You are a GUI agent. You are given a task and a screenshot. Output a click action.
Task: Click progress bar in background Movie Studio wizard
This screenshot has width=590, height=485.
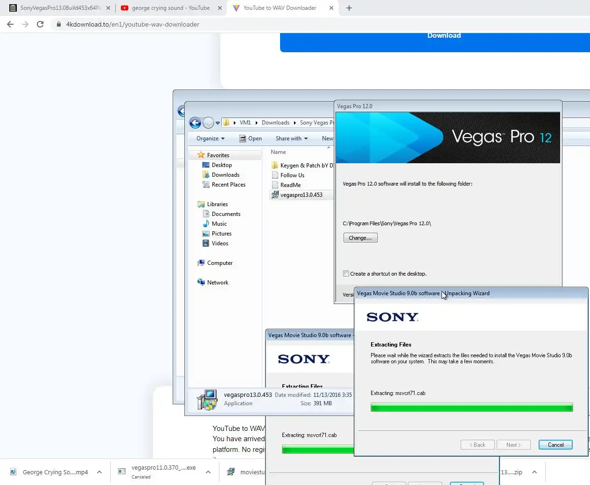coord(318,450)
